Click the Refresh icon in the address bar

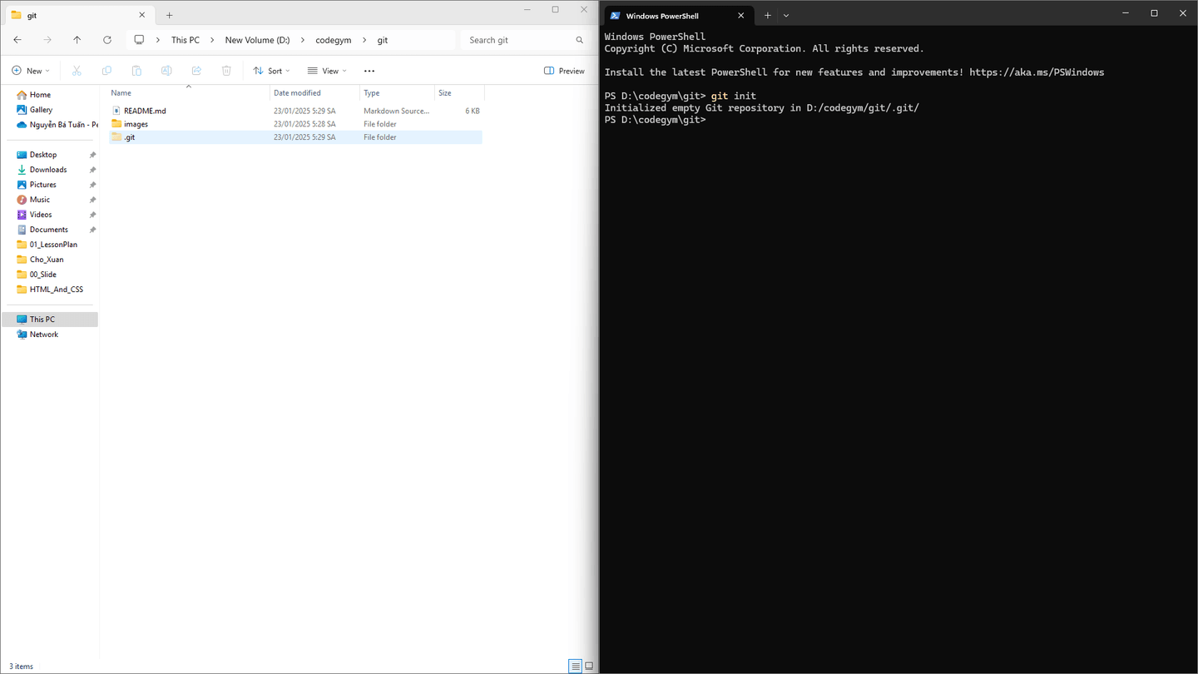tap(107, 39)
